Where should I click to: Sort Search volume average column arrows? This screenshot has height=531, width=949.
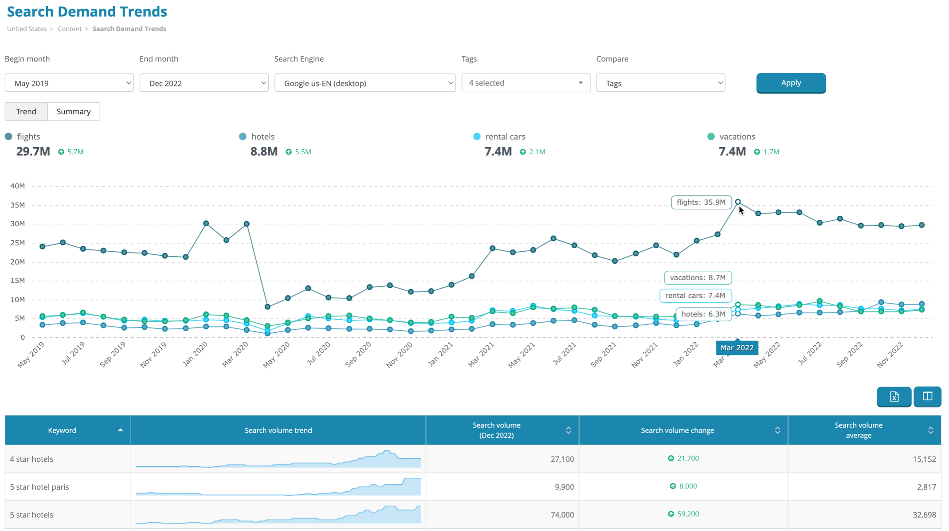(930, 430)
